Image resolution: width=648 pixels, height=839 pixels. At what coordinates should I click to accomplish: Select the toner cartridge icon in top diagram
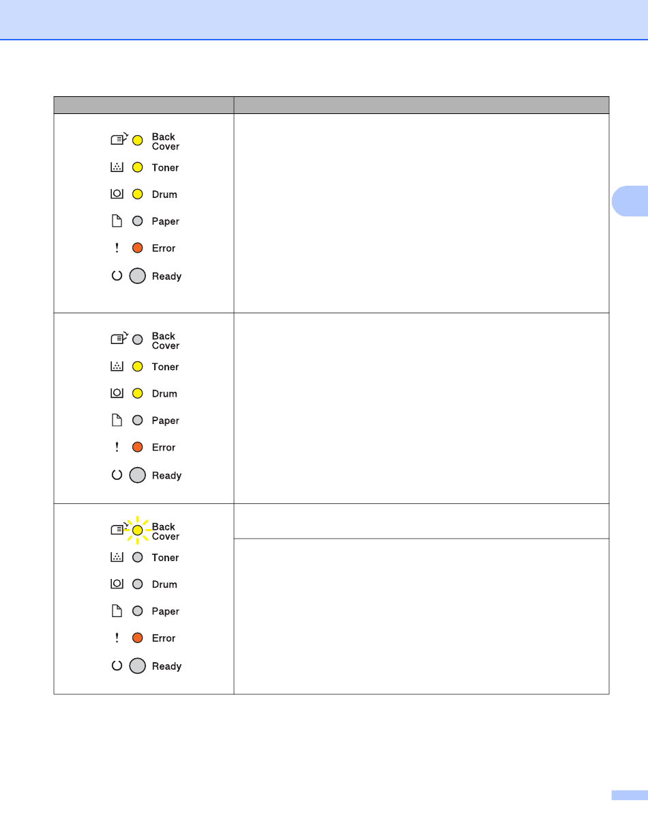coord(117,167)
